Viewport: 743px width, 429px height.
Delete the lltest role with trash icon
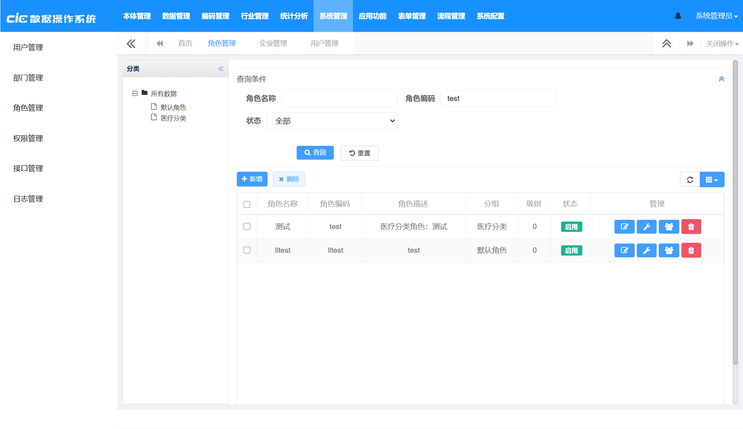click(691, 251)
